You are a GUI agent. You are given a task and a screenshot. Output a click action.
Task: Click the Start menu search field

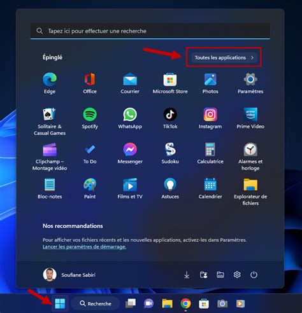tap(150, 31)
